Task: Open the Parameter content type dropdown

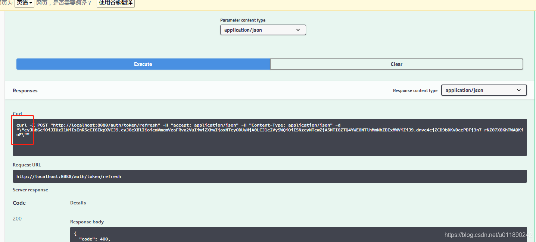Action: pyautogui.click(x=263, y=30)
